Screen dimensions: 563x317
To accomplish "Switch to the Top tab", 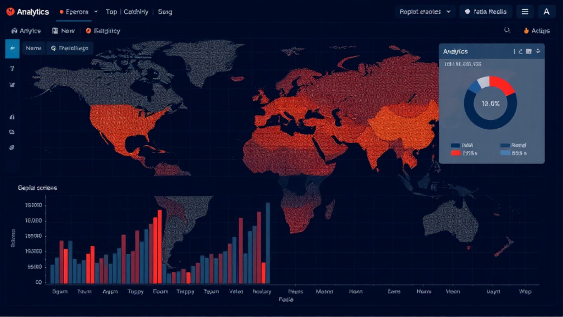I will (111, 12).
